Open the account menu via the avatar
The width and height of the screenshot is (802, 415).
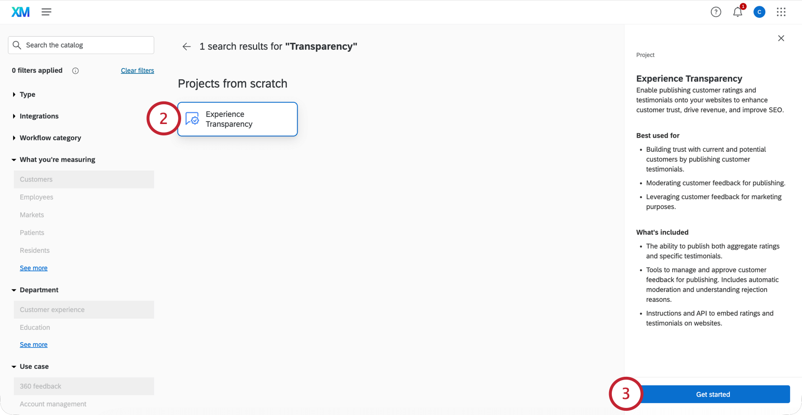coord(759,12)
